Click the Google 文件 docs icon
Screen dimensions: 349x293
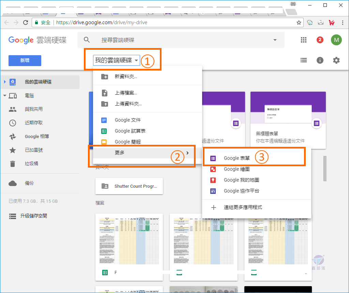coord(104,120)
